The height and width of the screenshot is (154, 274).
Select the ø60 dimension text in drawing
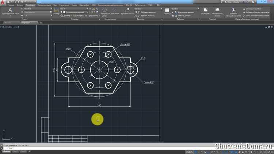[68, 49]
